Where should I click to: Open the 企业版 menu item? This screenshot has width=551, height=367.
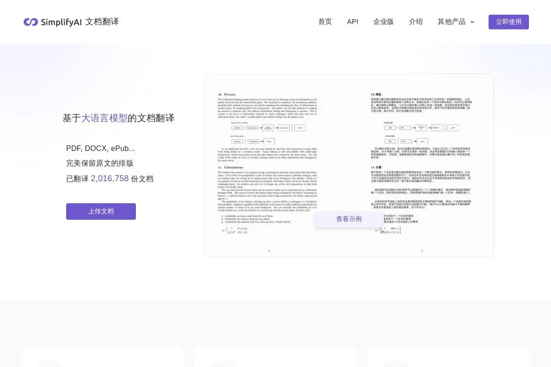pos(384,22)
